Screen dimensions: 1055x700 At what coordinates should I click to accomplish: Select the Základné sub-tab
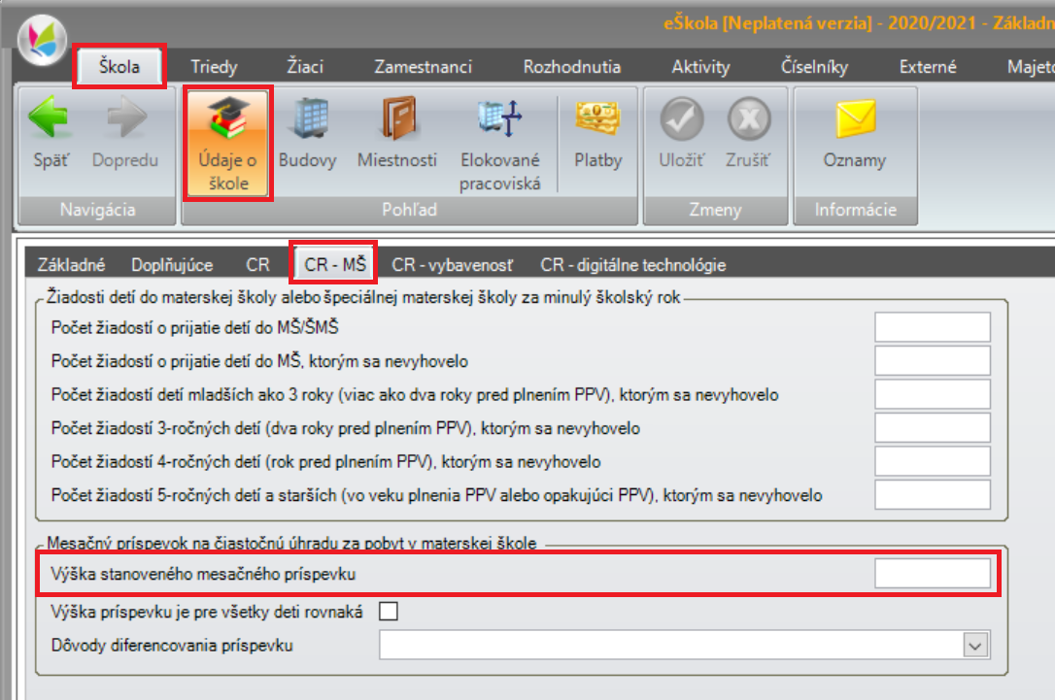(71, 265)
